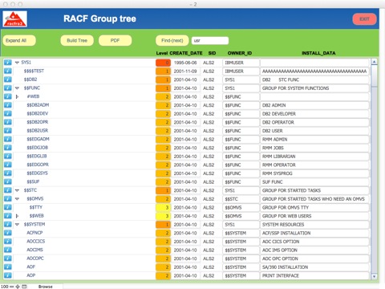
Task: Click creation date 1995-06-06 for SYS1
Action: click(185, 63)
